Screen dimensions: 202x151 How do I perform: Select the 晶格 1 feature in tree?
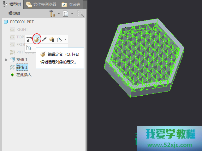coord(22,67)
